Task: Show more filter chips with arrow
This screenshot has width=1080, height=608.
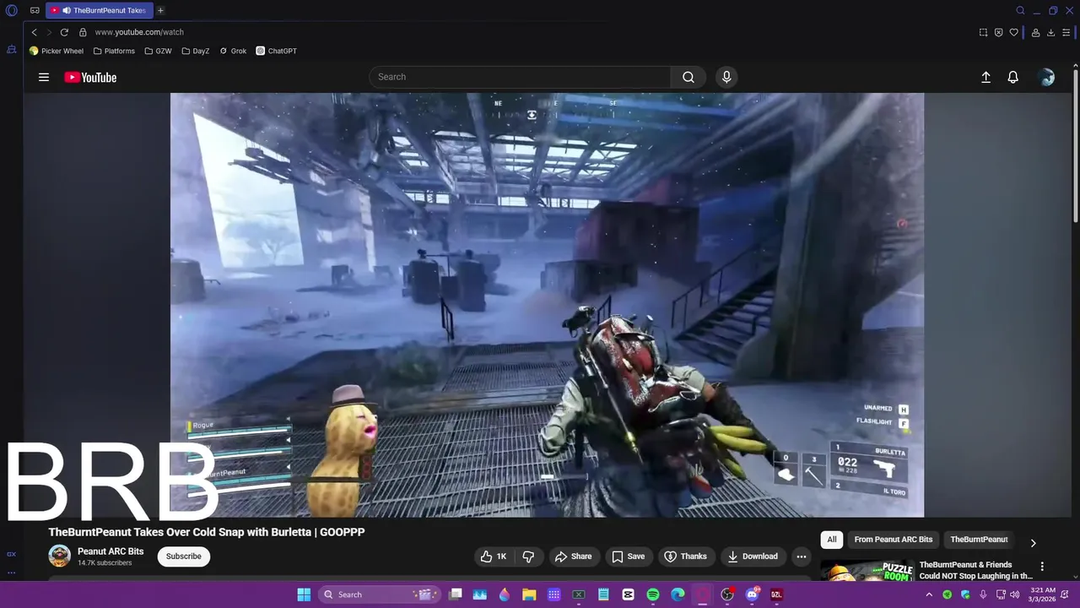Action: (1033, 543)
